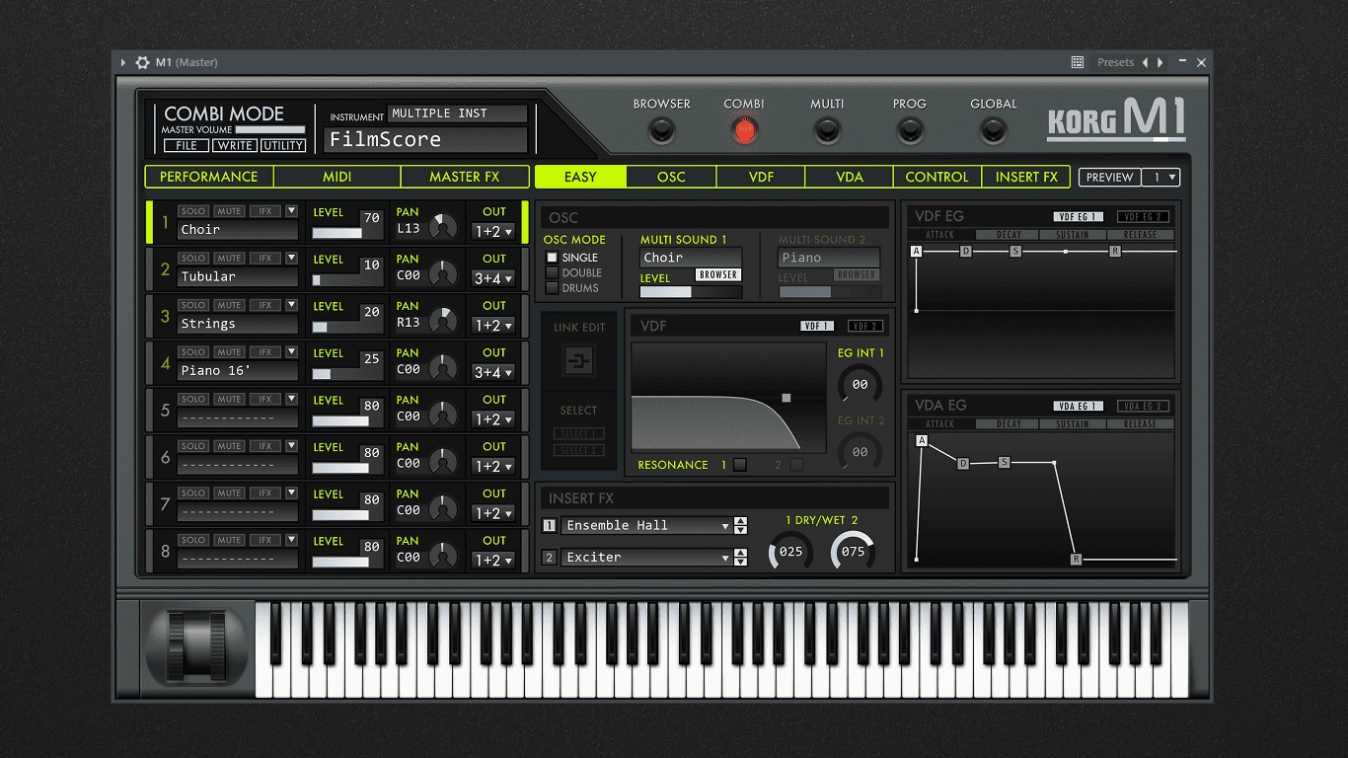
Task: Click the Tubular timbre pan knob
Action: [443, 273]
